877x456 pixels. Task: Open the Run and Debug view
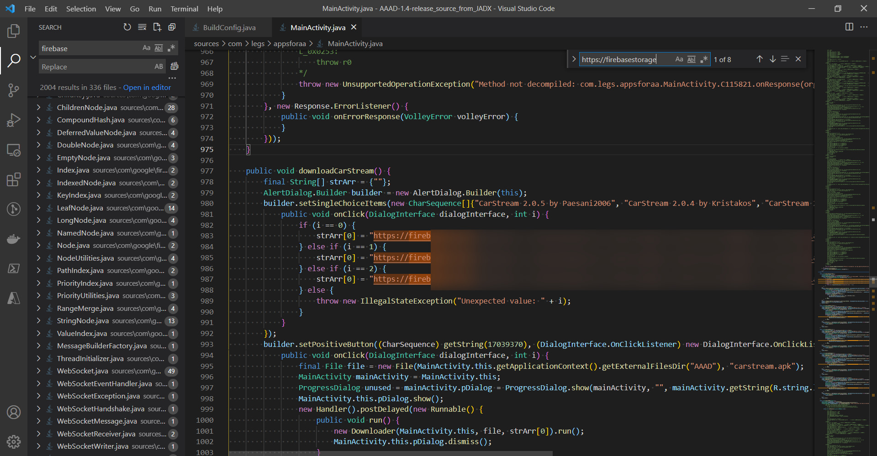14,120
